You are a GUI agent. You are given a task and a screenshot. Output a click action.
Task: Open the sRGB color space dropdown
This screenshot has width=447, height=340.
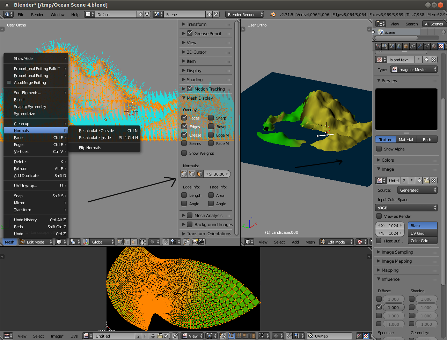406,208
